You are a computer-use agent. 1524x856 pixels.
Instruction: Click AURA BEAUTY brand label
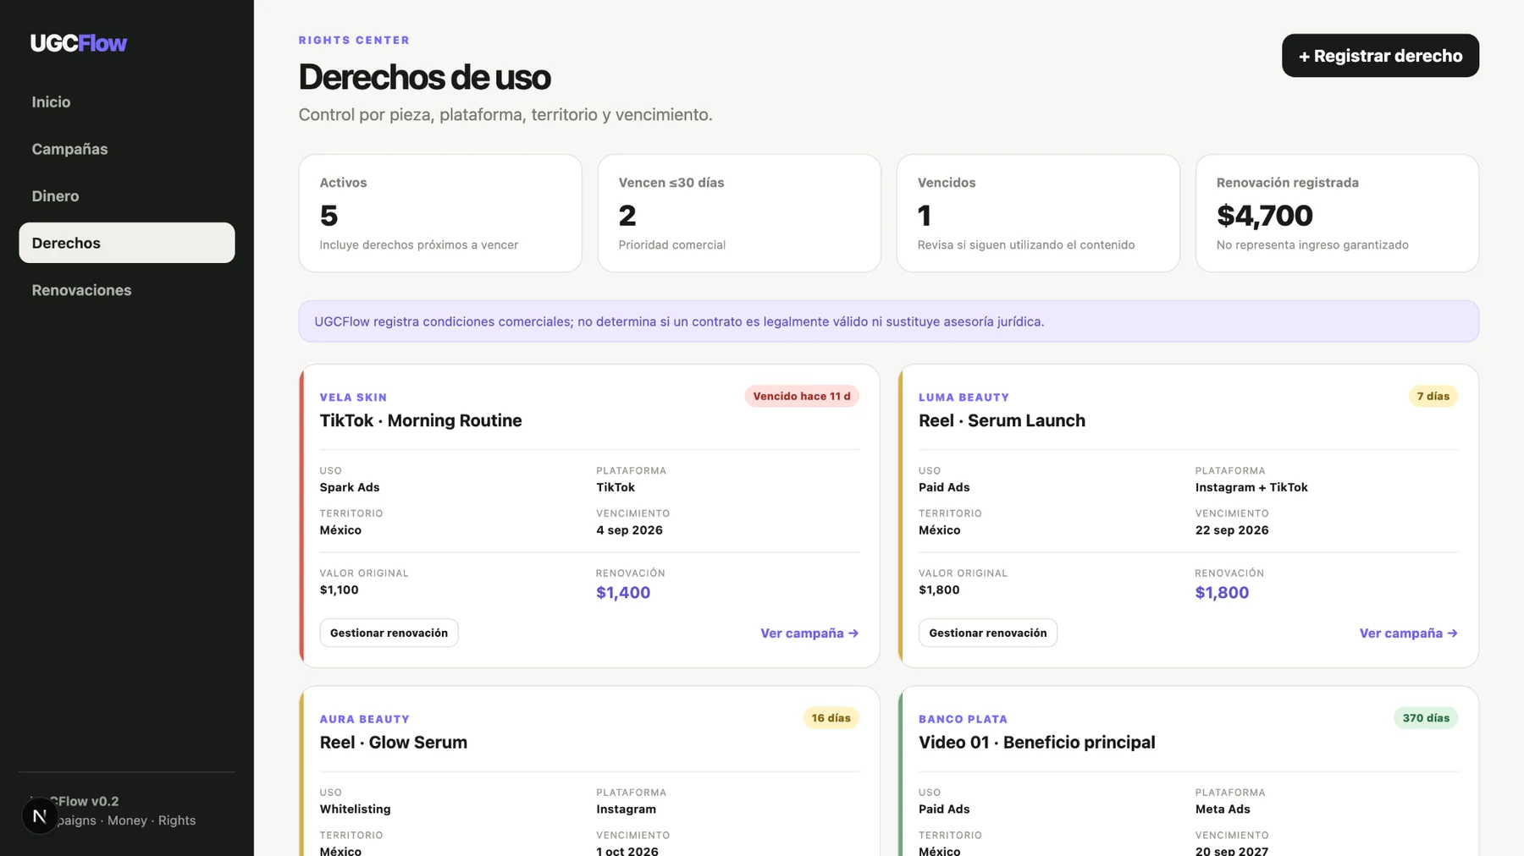click(365, 720)
